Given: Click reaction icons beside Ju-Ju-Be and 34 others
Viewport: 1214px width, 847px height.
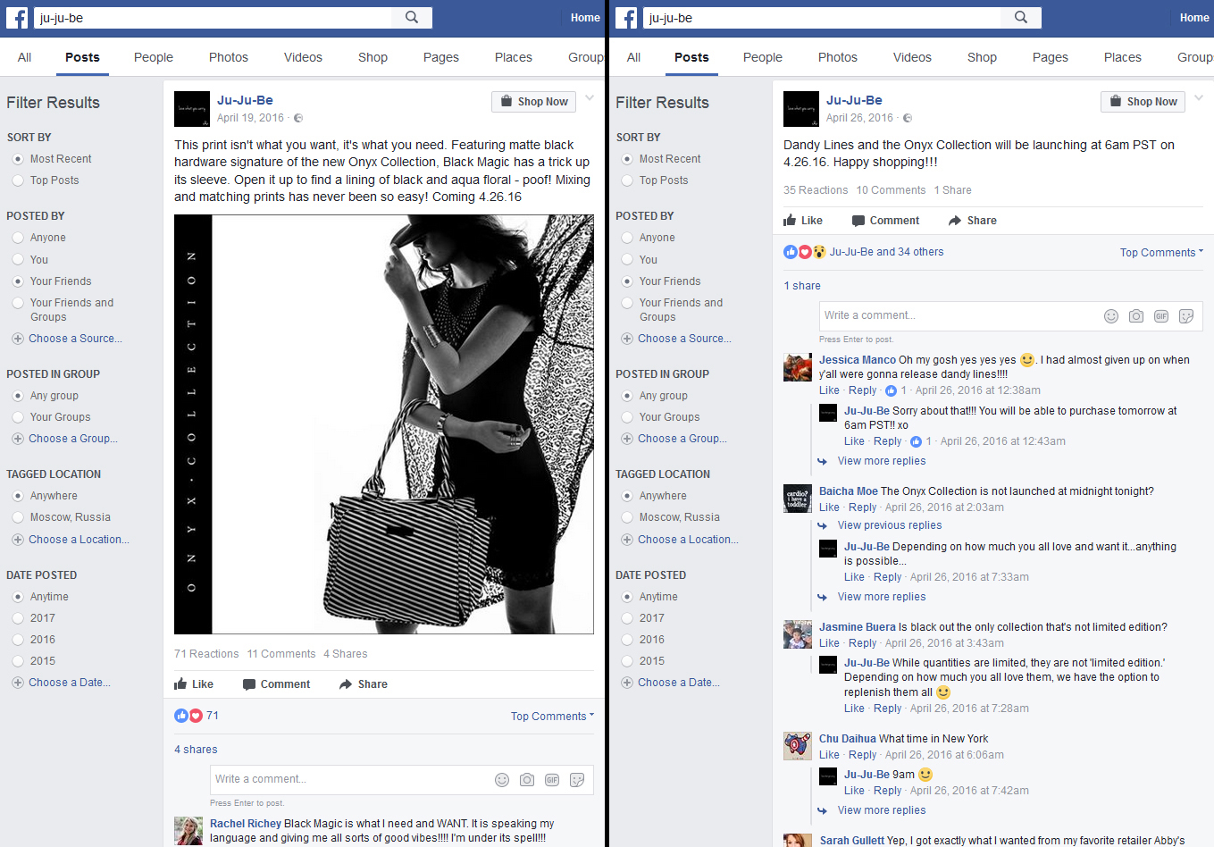Looking at the screenshot, I should point(805,252).
